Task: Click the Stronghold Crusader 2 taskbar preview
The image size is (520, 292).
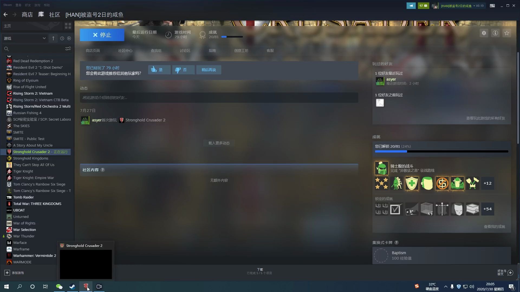Action: [86, 264]
